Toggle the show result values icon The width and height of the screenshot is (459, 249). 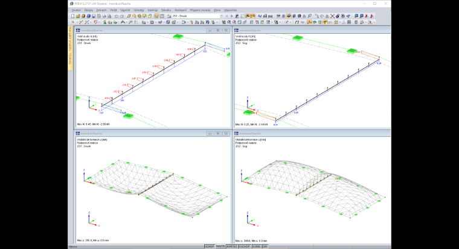[253, 16]
